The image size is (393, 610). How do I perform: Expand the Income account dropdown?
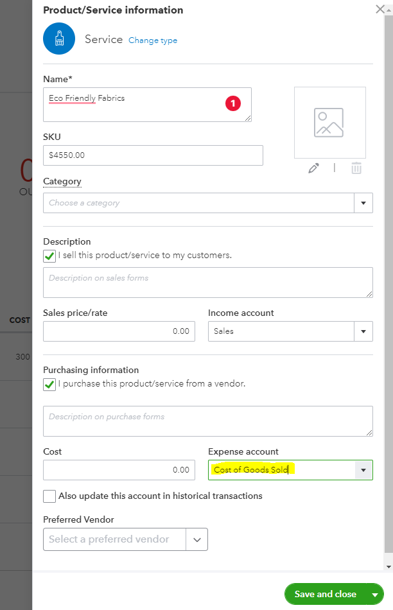point(363,331)
